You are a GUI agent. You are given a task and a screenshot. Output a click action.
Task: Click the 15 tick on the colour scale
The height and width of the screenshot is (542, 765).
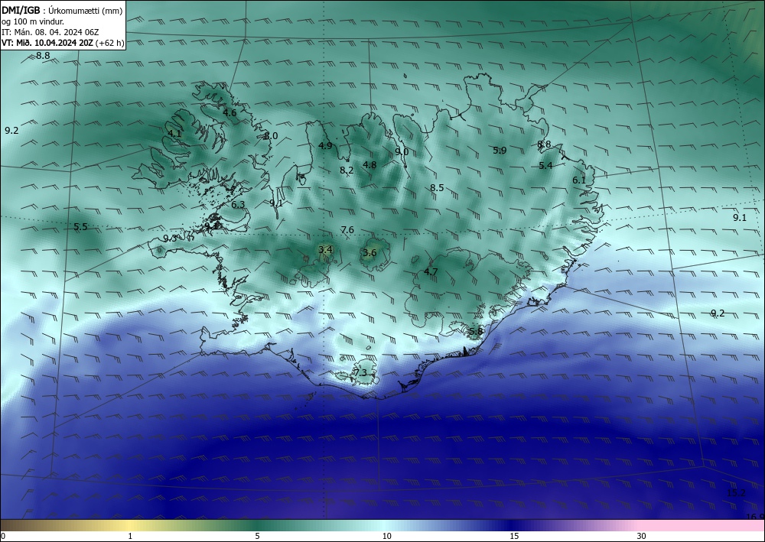pos(514,536)
